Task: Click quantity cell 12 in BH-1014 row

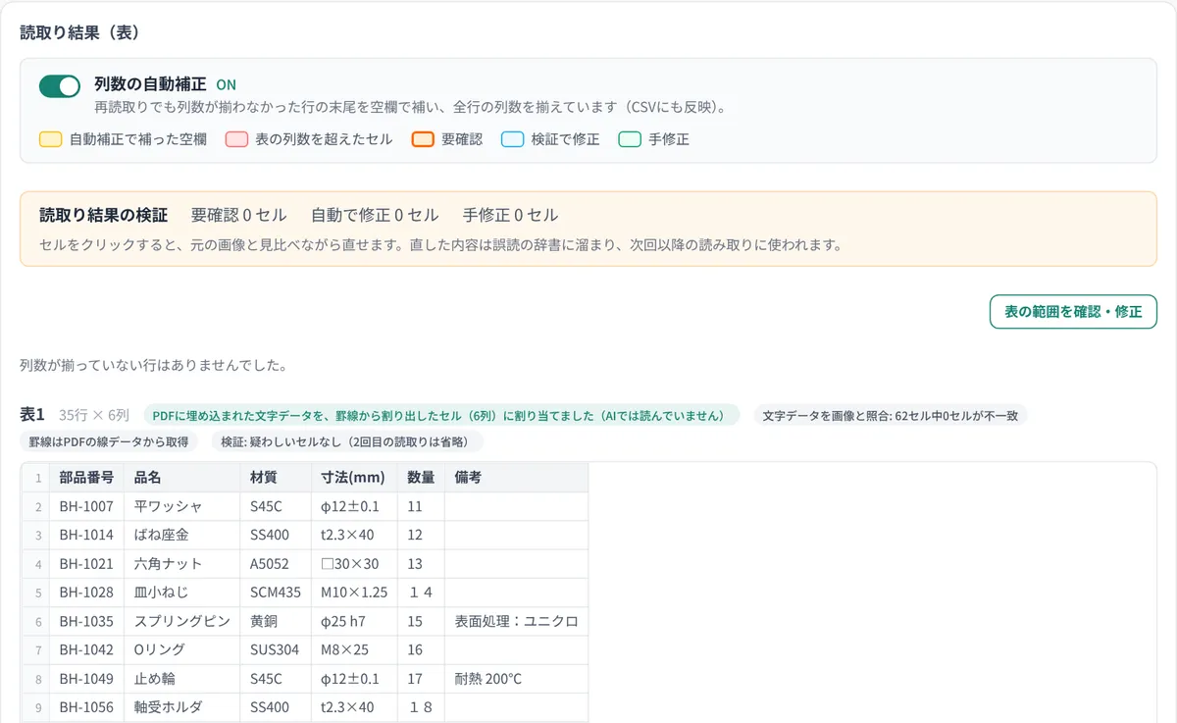Action: click(421, 536)
